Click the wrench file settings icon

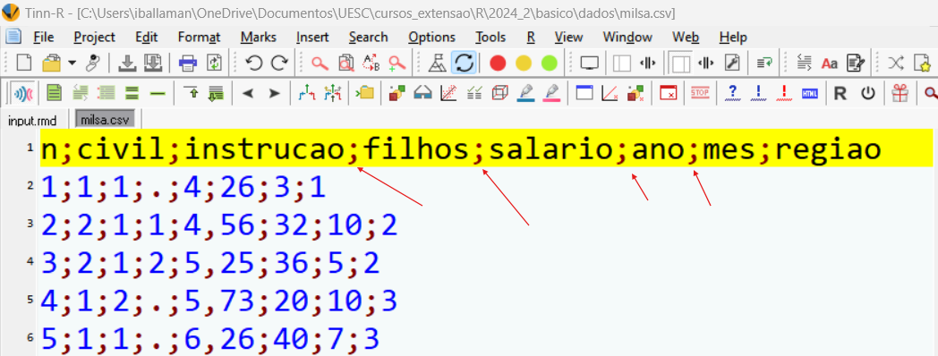click(x=732, y=63)
